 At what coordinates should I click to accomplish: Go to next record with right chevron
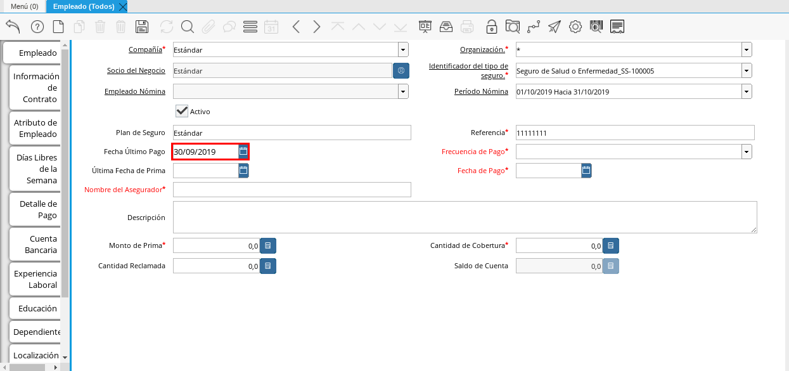tap(317, 27)
